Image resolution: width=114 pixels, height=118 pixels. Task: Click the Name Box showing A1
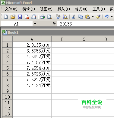click(x=17, y=24)
